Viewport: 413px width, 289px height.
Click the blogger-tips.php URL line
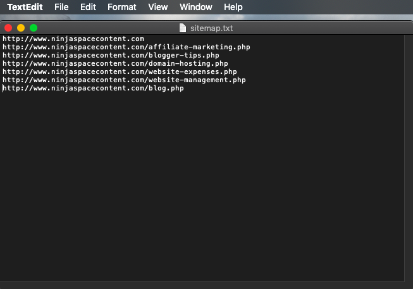click(111, 56)
